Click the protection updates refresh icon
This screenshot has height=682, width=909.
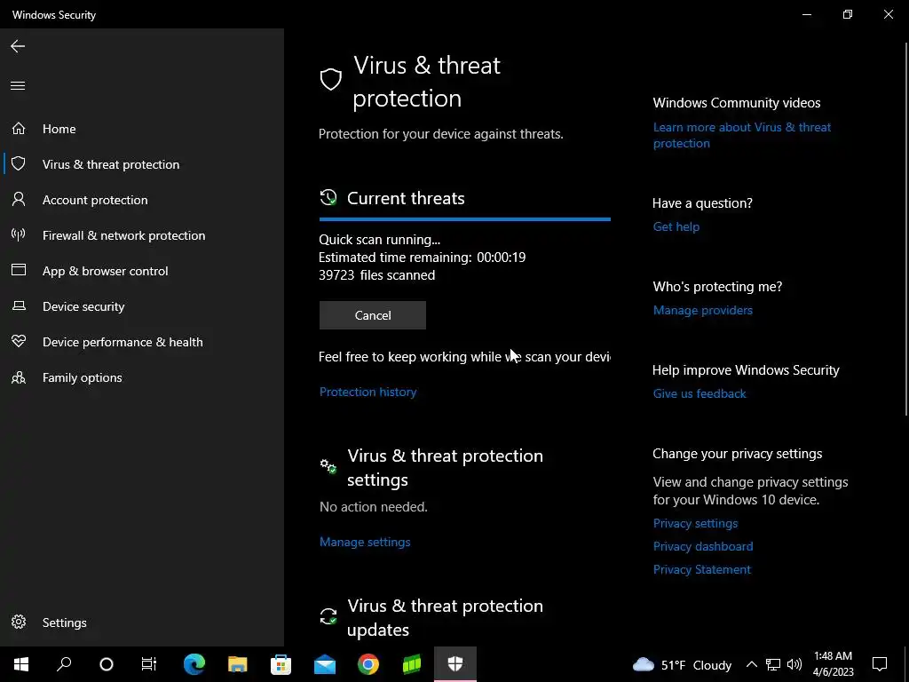328,616
